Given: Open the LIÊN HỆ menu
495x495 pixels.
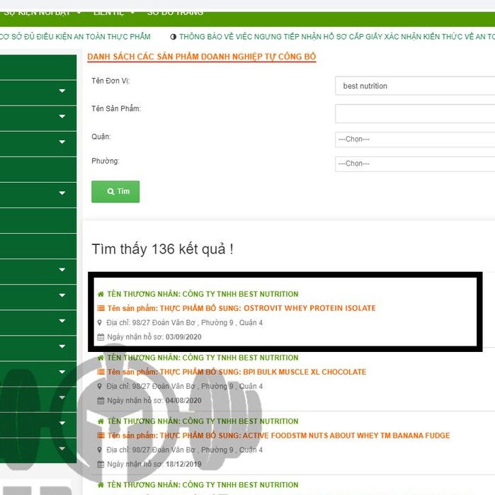Looking at the screenshot, I should point(109,13).
